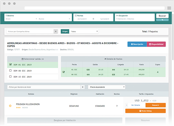Click the Origen label button
This screenshot has height=126, width=174.
65,32
